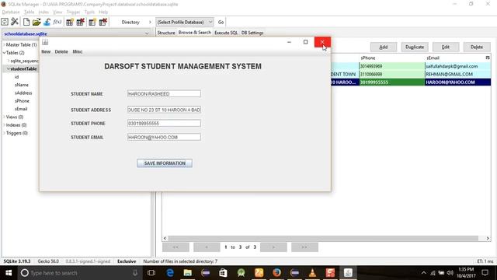Click the Go button

coord(221,23)
